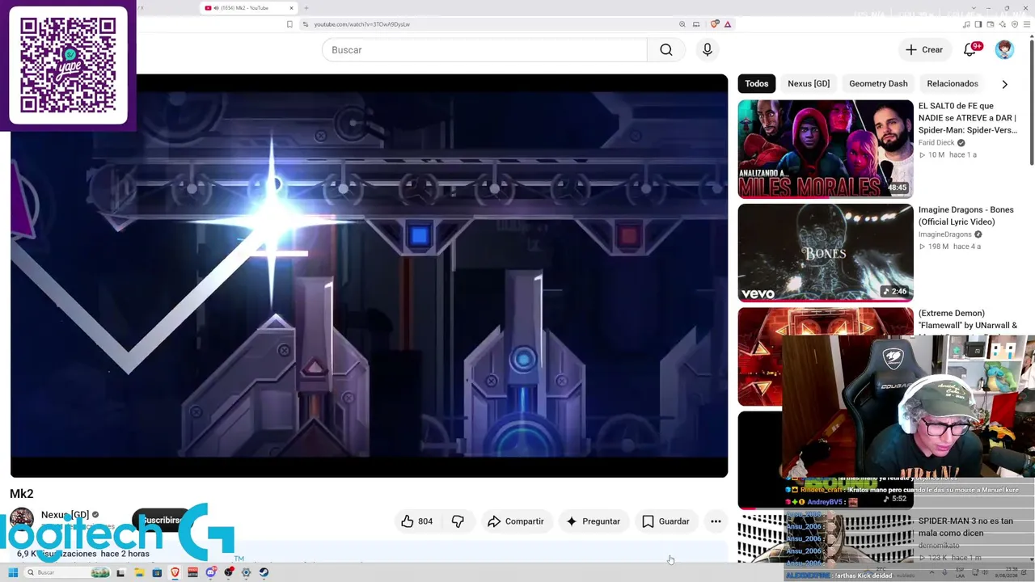The image size is (1035, 582).
Task: Select the Todos filter chip
Action: (757, 83)
